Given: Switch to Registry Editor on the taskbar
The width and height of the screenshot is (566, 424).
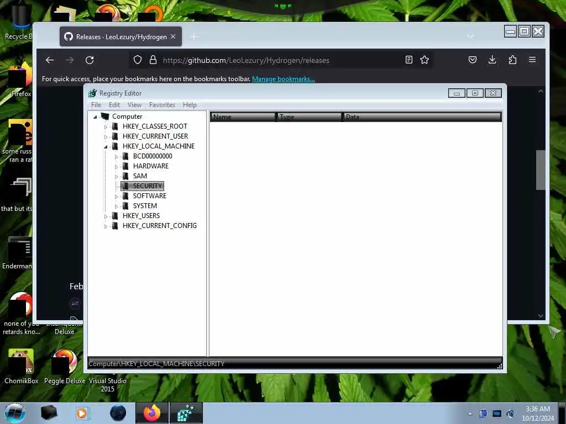Looking at the screenshot, I should point(186,413).
